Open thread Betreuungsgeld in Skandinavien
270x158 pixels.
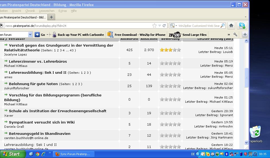click(40, 134)
